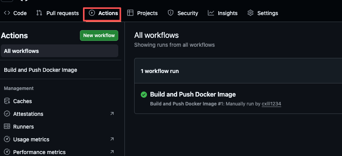
Task: Click the Attestations verified badge icon
Action: tap(7, 114)
